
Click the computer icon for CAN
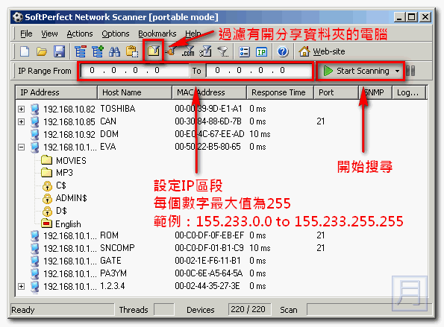[35, 122]
